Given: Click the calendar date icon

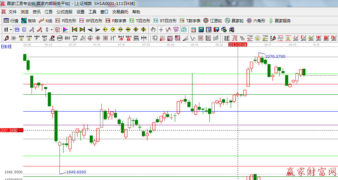Looking at the screenshot, I should pyautogui.click(x=193, y=30).
